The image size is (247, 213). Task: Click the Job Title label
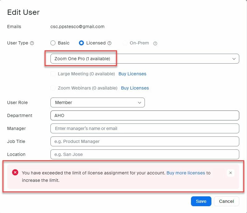pyautogui.click(x=16, y=141)
